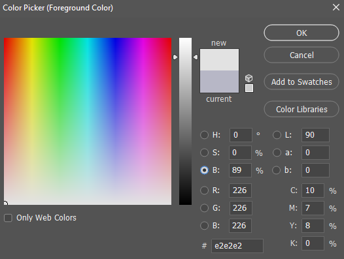Viewport: 344px width, 259px height.
Task: Click the 'Only Web Colors' label text
Action: point(46,218)
